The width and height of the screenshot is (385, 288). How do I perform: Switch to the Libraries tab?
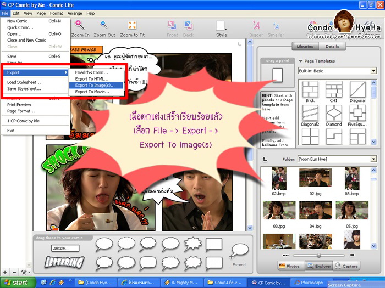coord(305,46)
